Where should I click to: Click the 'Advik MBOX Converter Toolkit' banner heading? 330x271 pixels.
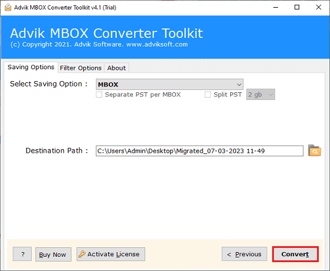pyautogui.click(x=106, y=33)
